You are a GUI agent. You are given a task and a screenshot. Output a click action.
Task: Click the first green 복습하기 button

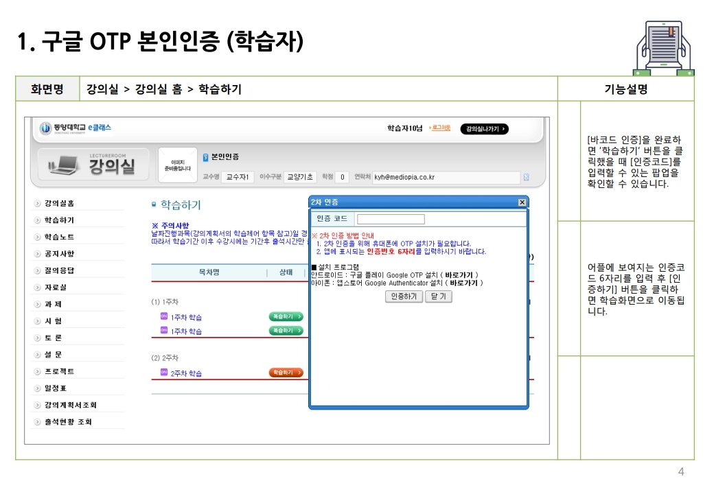286,316
